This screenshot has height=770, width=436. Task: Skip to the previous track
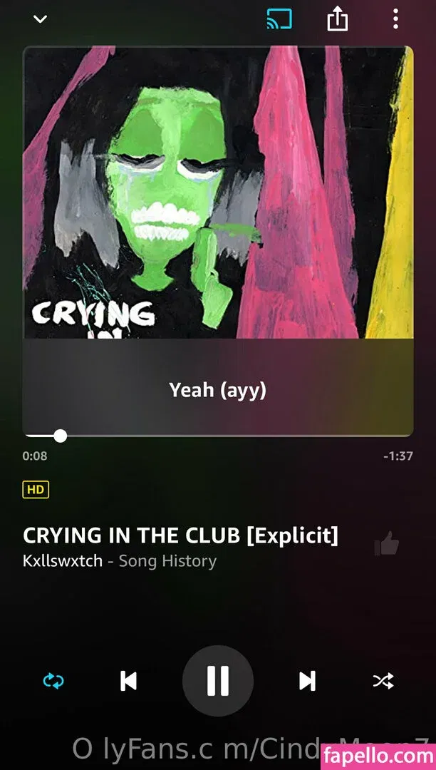pos(128,681)
